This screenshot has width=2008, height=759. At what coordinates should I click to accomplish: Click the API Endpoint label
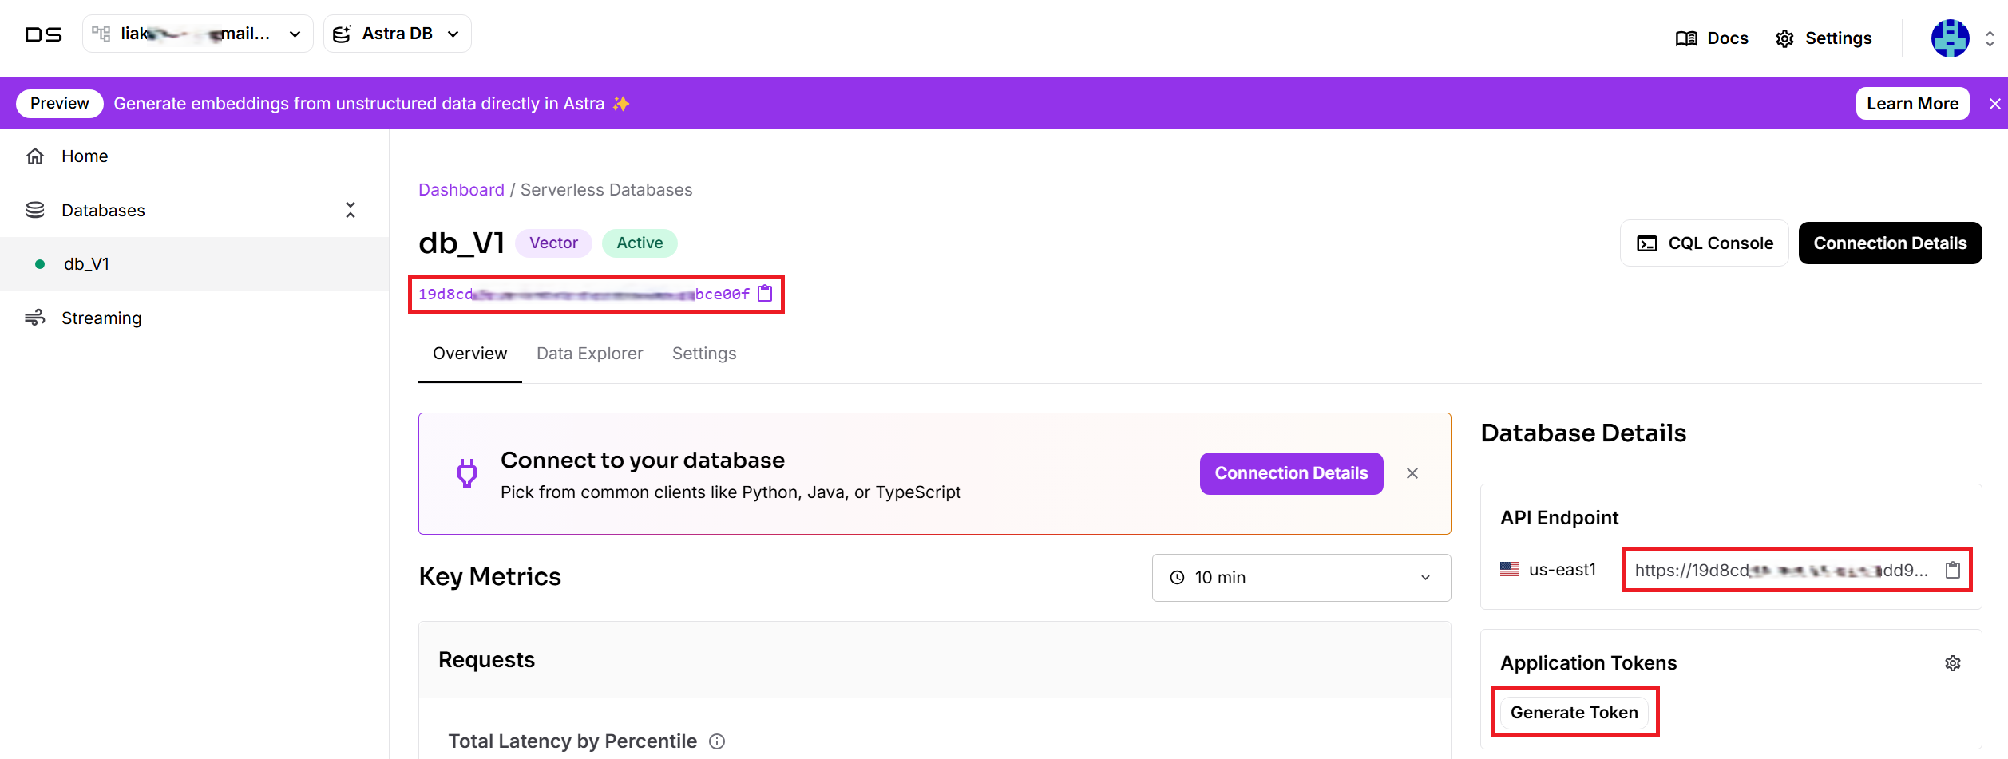click(x=1559, y=518)
